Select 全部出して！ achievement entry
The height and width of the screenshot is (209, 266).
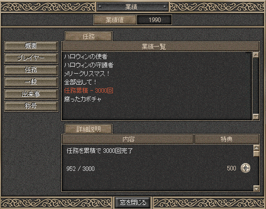(80, 82)
